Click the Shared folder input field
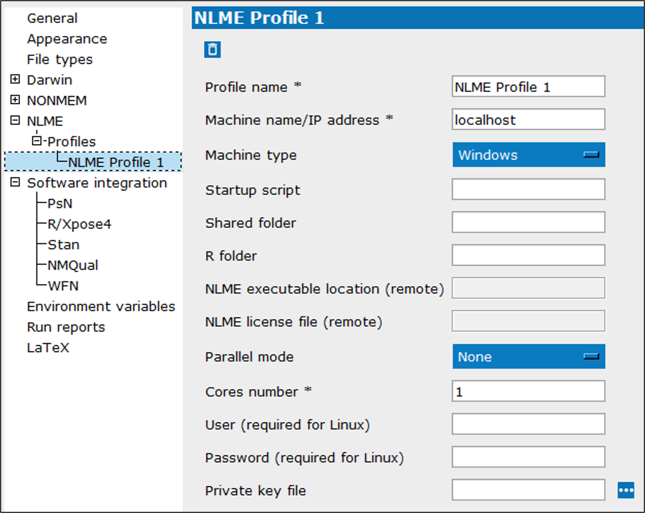Screen dimensions: 645x513 tap(528, 222)
